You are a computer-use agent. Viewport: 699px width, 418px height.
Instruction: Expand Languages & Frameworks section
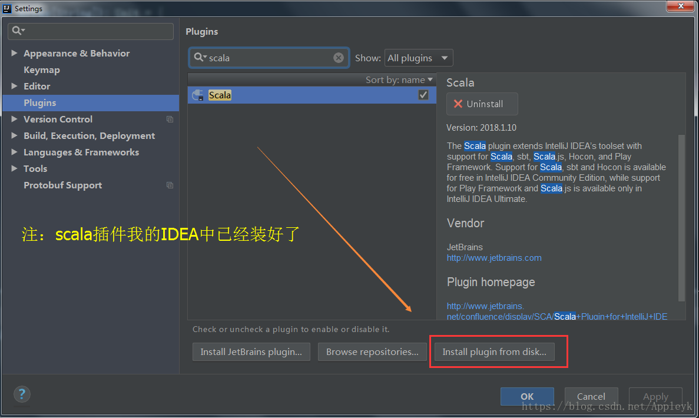coord(14,152)
